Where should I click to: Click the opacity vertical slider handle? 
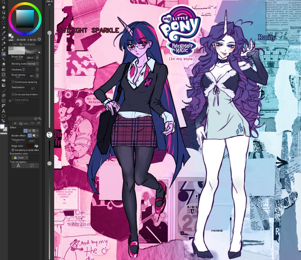(49, 163)
